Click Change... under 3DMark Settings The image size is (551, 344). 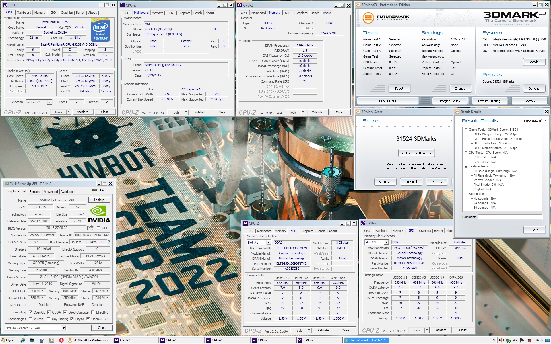pos(461,89)
